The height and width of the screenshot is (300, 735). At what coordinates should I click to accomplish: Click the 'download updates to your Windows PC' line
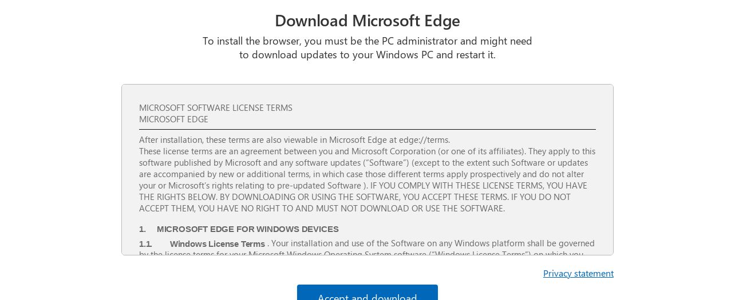click(x=367, y=55)
